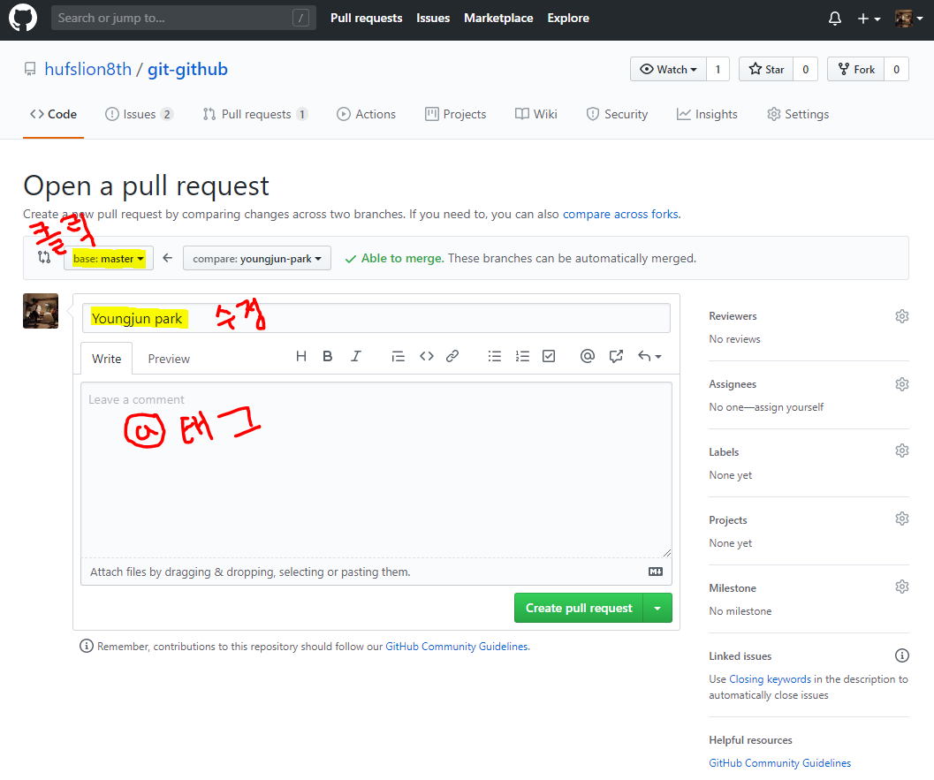Insert a task list checkbox
The height and width of the screenshot is (780, 934).
(549, 356)
